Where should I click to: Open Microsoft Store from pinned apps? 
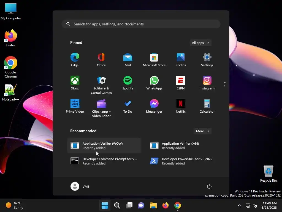[154, 60]
